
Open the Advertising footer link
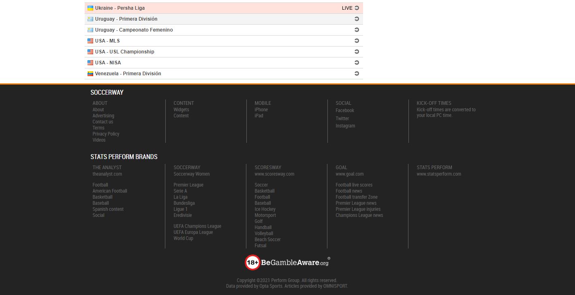tap(103, 116)
